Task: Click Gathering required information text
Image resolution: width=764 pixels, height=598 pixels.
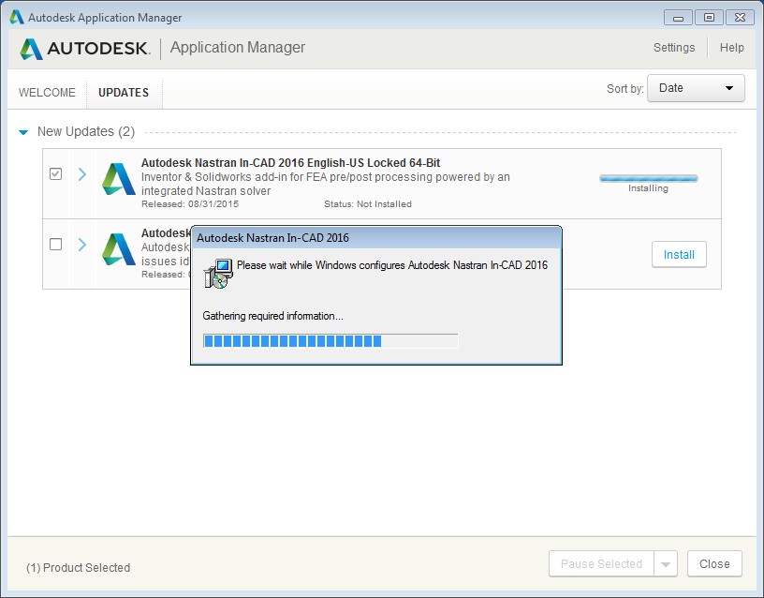Action: pyautogui.click(x=272, y=316)
